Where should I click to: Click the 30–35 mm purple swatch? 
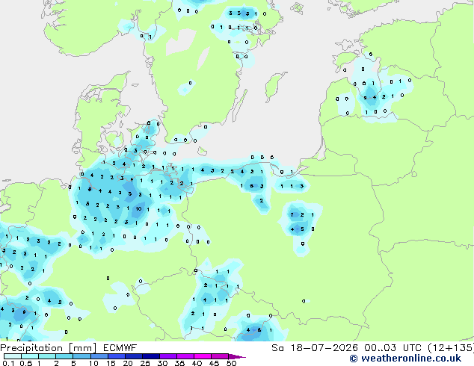click(x=167, y=356)
